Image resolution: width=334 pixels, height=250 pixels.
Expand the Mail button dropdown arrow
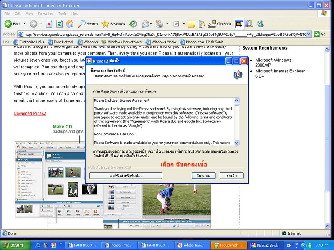(151, 24)
